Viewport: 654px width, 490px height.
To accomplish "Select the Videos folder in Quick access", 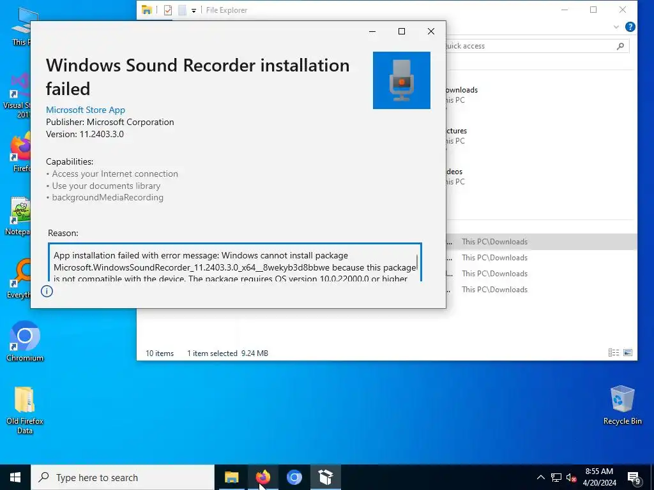I will click(x=455, y=176).
